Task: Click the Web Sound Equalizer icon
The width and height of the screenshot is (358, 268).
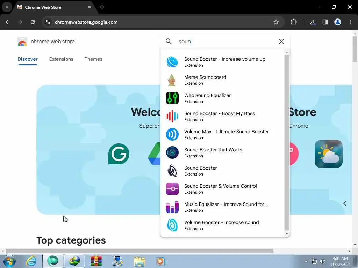Action: [x=172, y=98]
